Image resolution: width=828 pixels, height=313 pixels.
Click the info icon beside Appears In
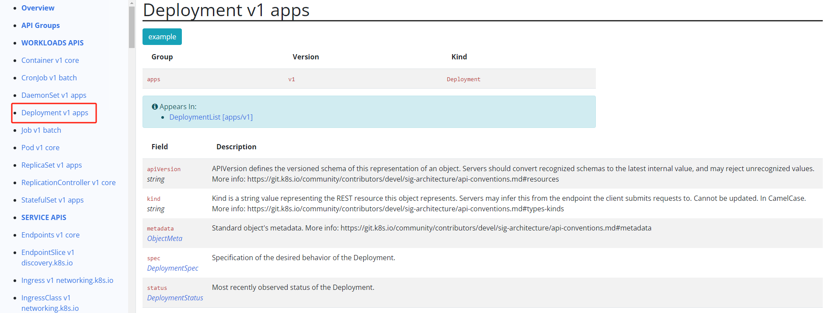[155, 107]
